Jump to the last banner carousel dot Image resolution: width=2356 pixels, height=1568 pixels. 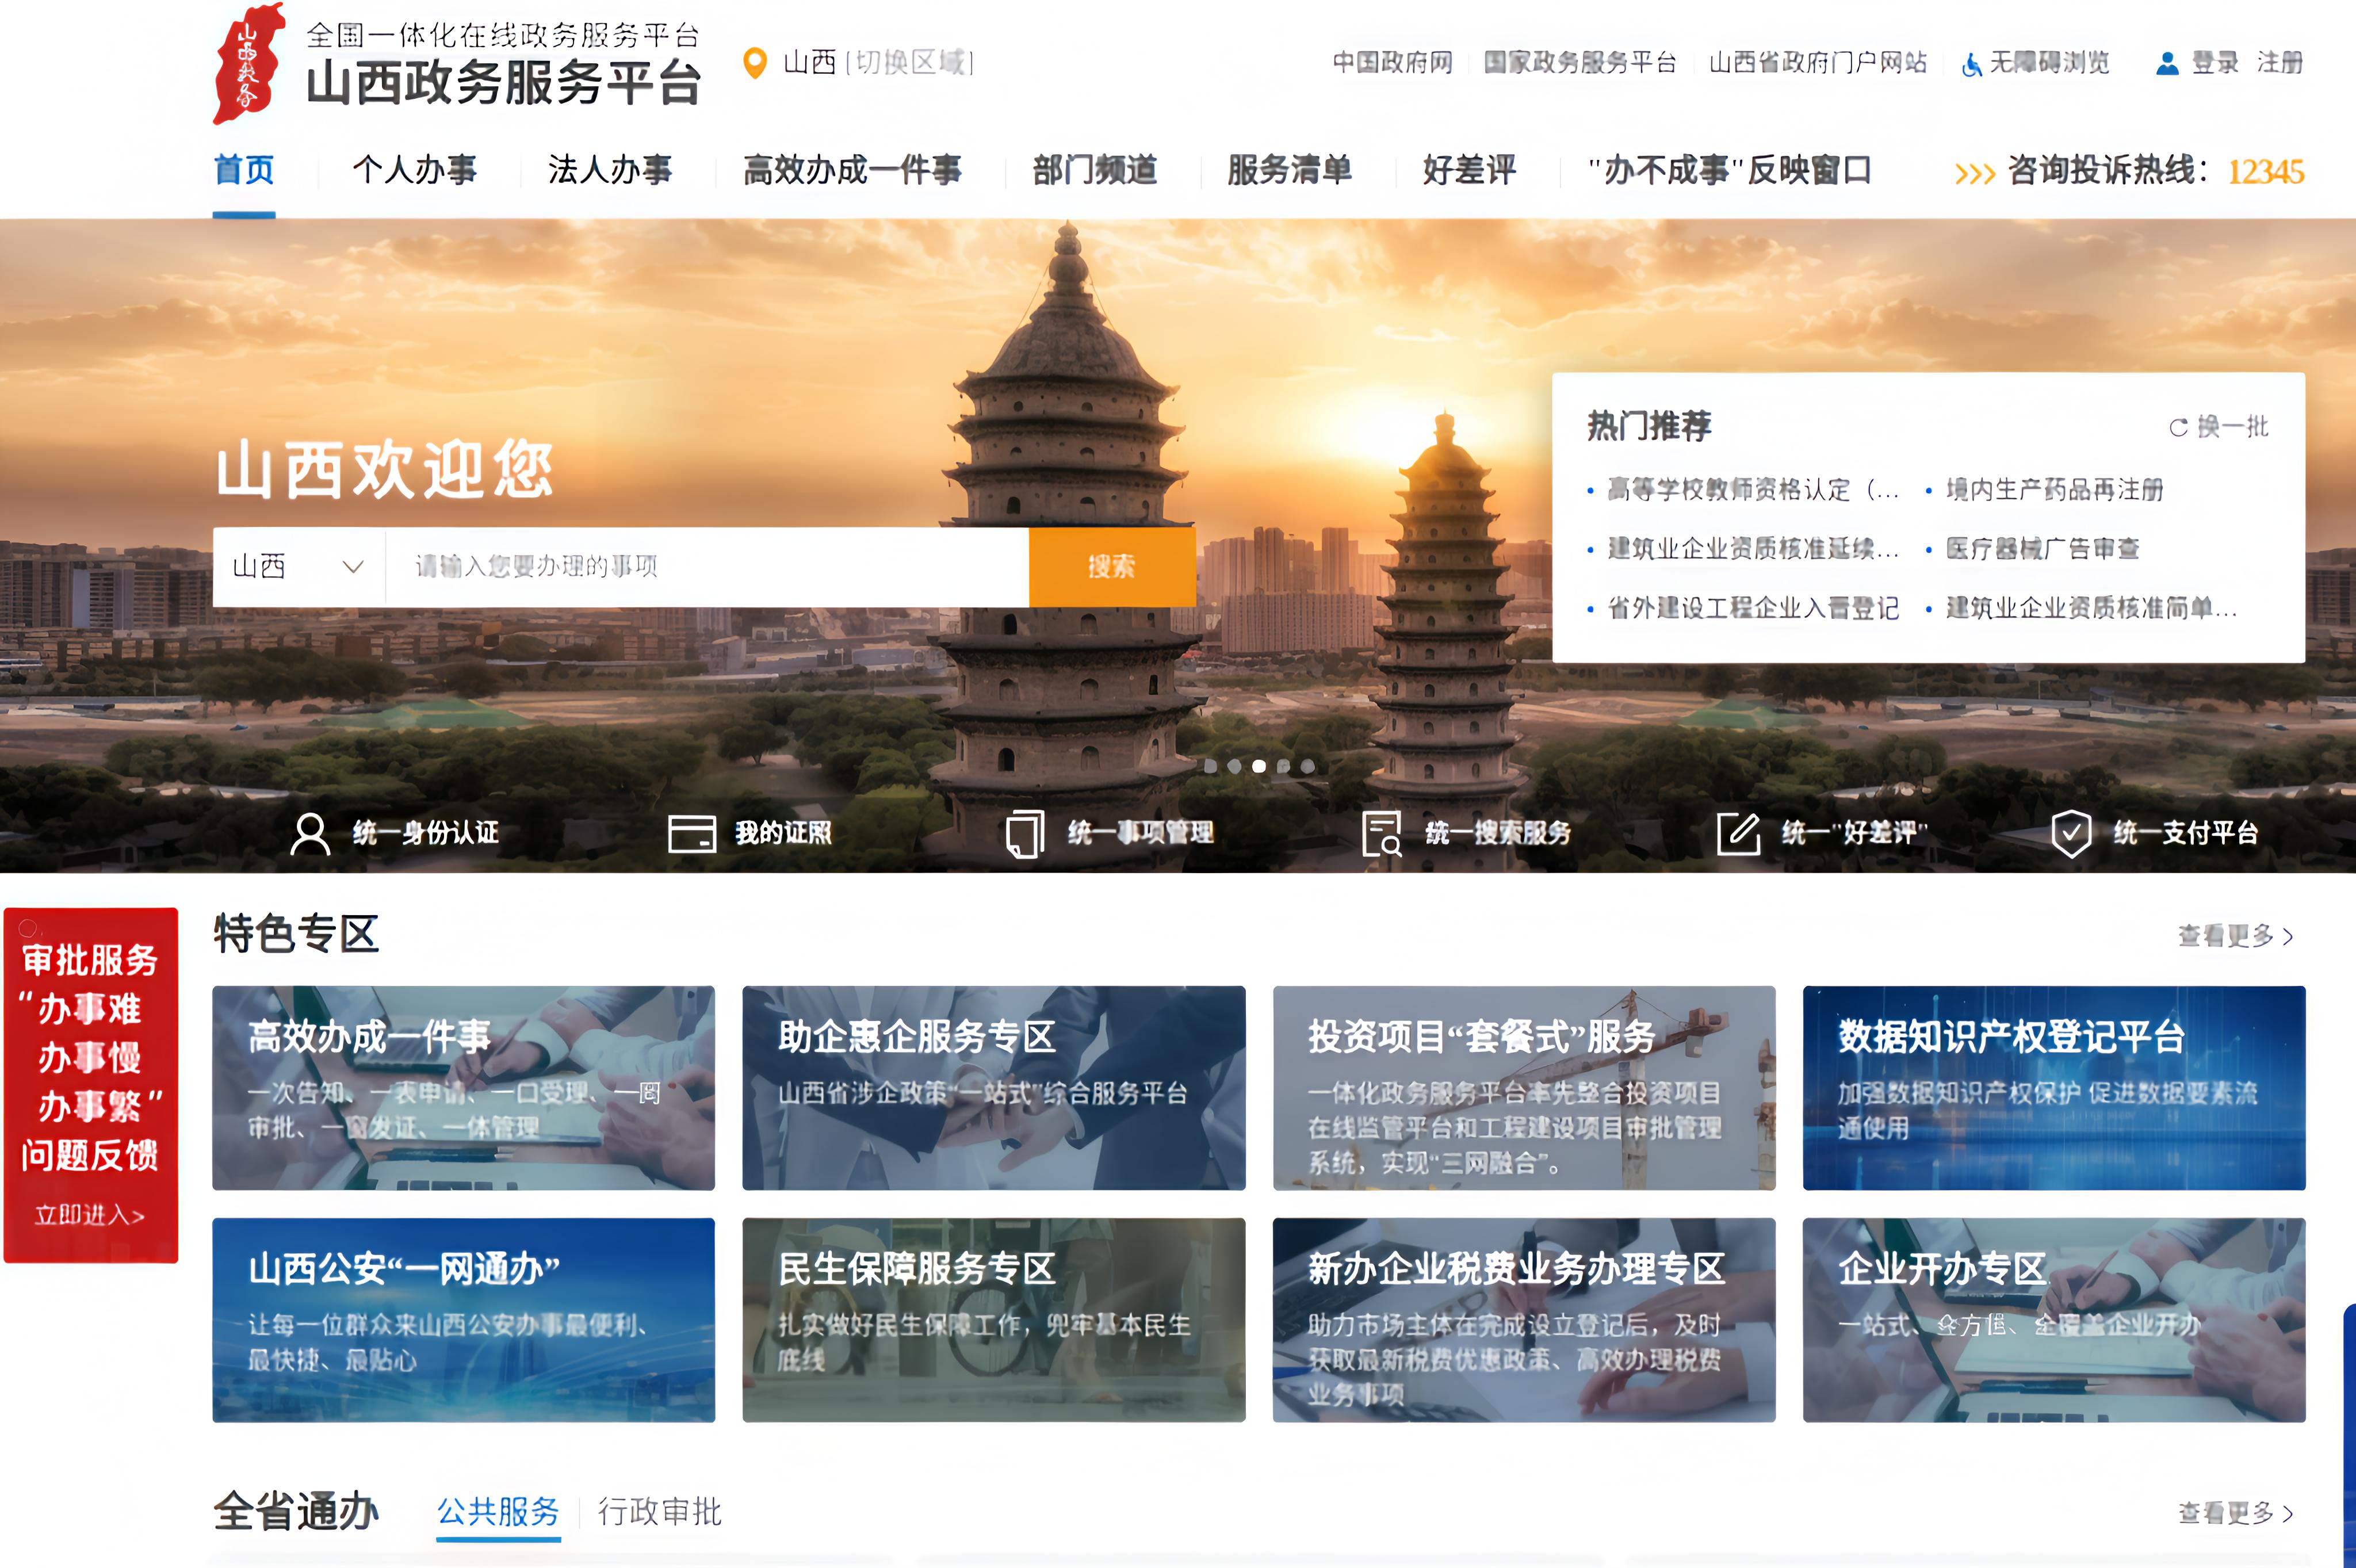pyautogui.click(x=1308, y=766)
